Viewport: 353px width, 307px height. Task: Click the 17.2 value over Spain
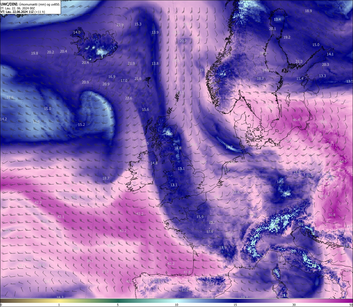point(185,290)
